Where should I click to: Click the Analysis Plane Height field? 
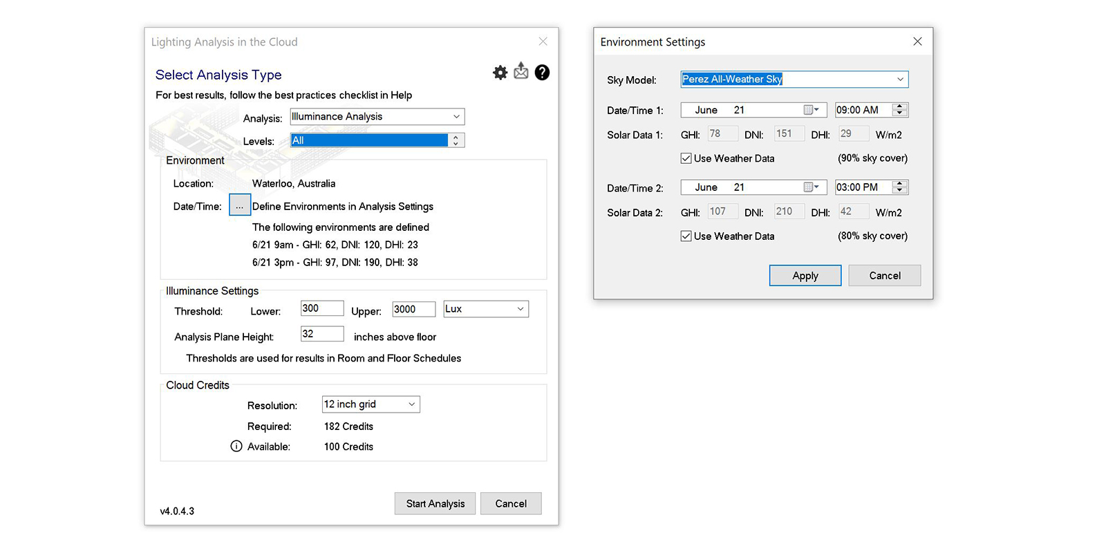pyautogui.click(x=321, y=334)
